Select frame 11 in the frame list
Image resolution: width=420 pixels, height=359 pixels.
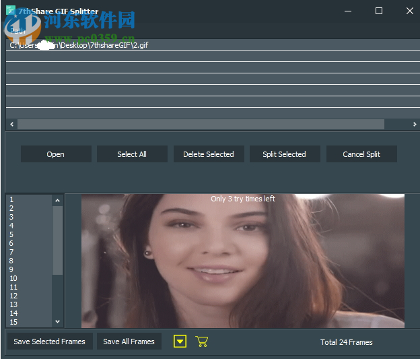coord(29,287)
